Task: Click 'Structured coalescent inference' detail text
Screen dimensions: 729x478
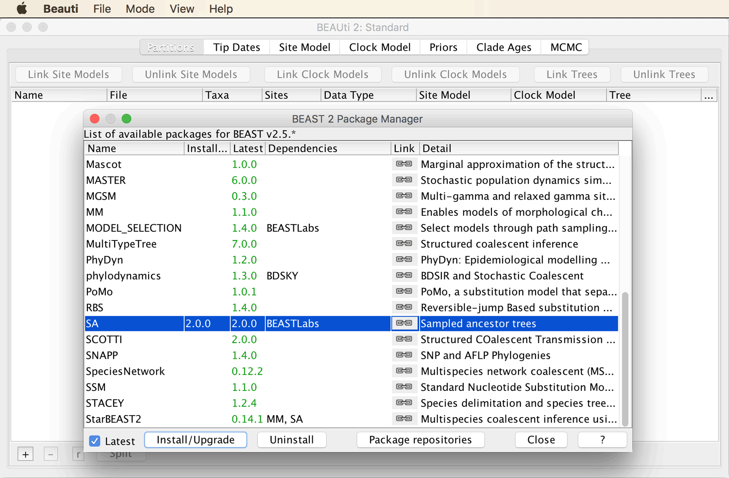Action: click(499, 244)
